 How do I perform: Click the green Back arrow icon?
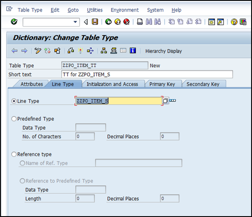coord(108,21)
